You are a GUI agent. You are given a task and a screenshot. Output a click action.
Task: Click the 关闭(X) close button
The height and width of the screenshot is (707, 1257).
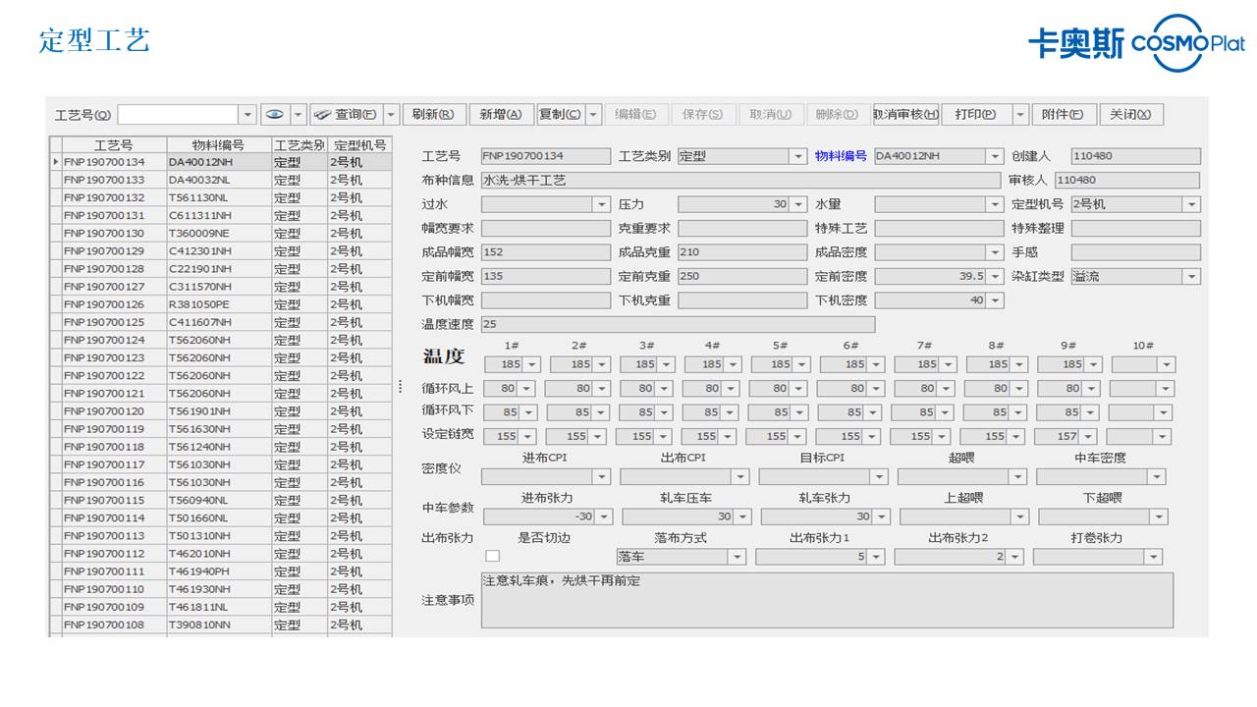(x=1130, y=115)
